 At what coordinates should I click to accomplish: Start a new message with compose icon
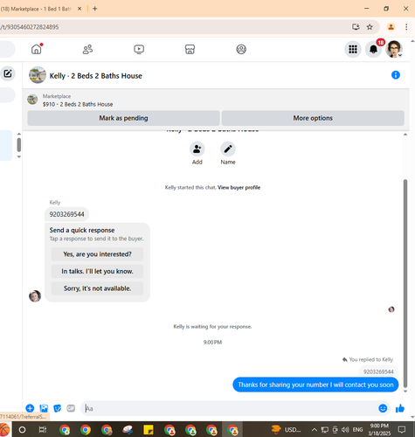tap(8, 73)
